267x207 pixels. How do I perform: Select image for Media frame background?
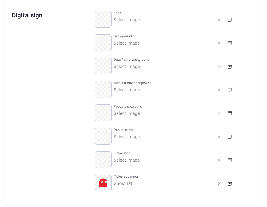click(x=127, y=90)
